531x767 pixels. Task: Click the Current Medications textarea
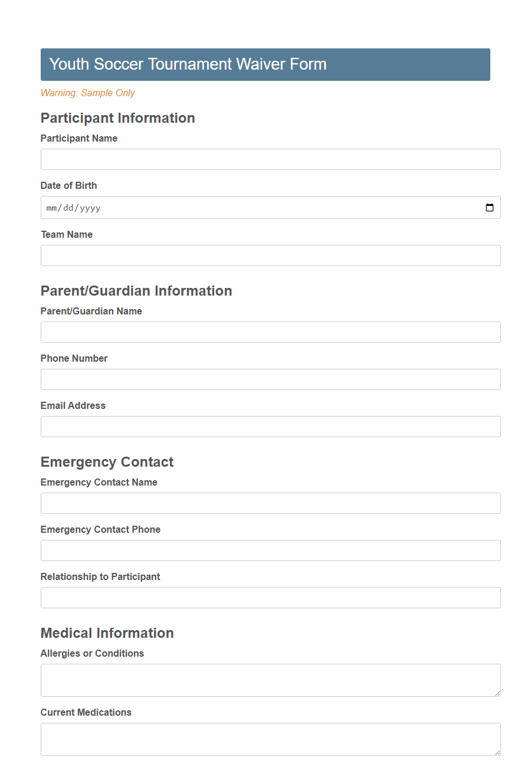click(270, 737)
